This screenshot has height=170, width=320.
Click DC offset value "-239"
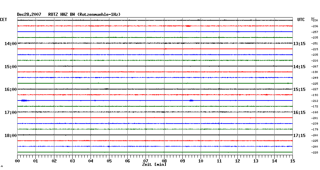pyautogui.click(x=314, y=124)
